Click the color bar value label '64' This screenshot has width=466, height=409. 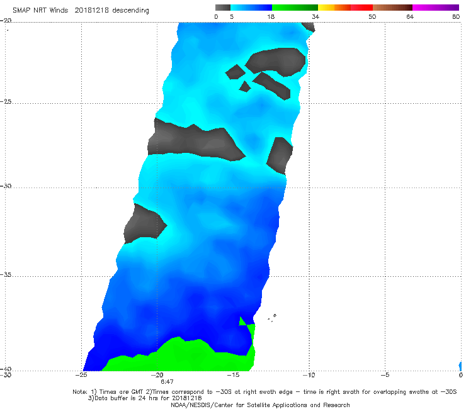pyautogui.click(x=410, y=17)
